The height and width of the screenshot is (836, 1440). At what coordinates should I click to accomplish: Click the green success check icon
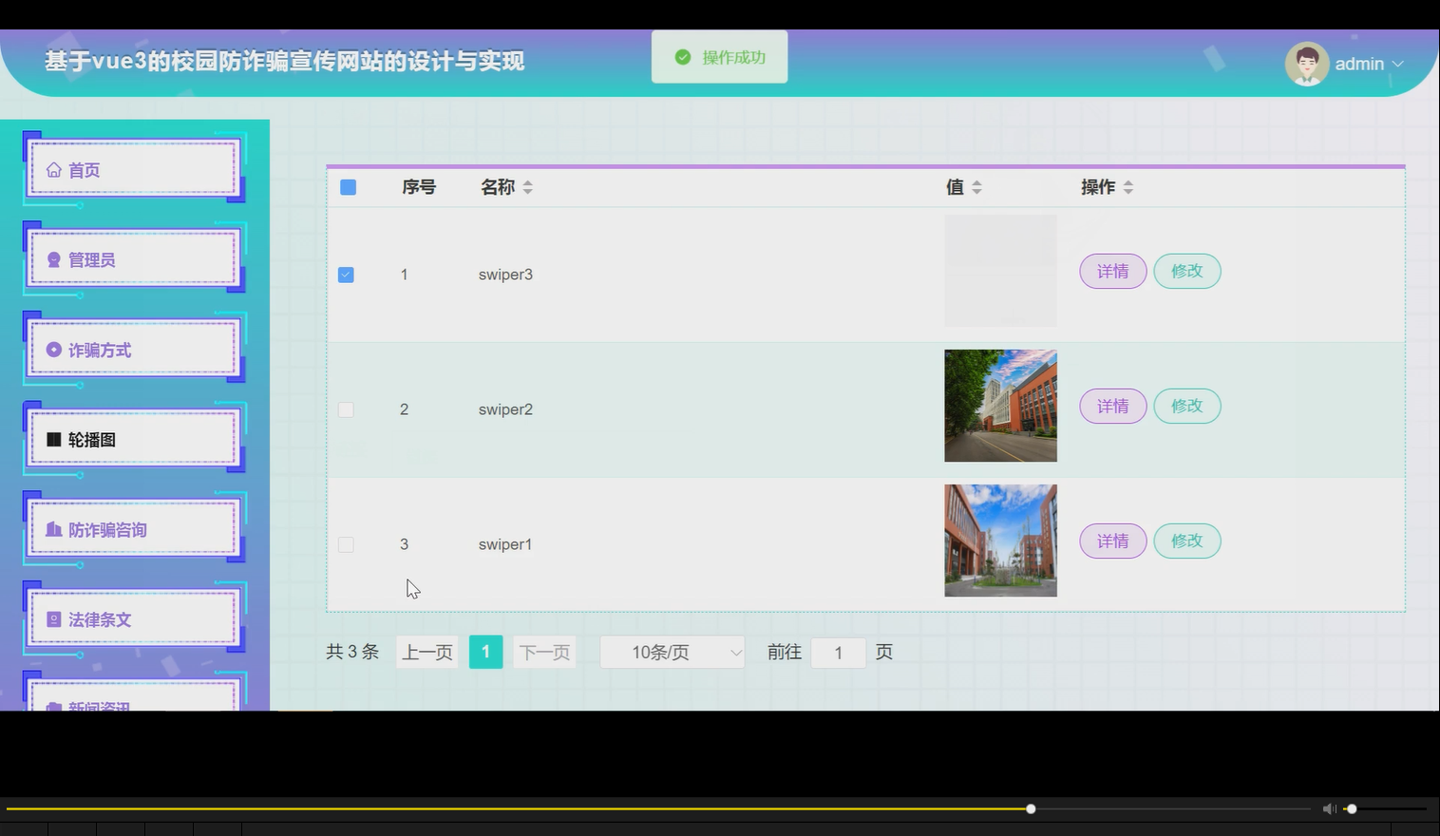point(682,57)
